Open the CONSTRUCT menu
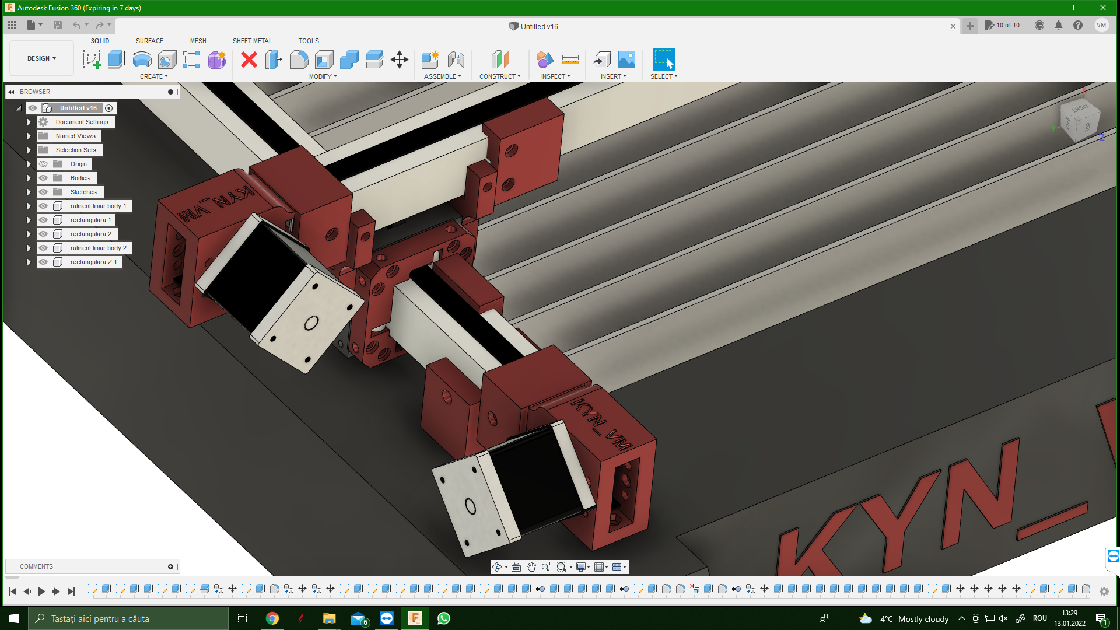The image size is (1120, 630). (x=500, y=76)
